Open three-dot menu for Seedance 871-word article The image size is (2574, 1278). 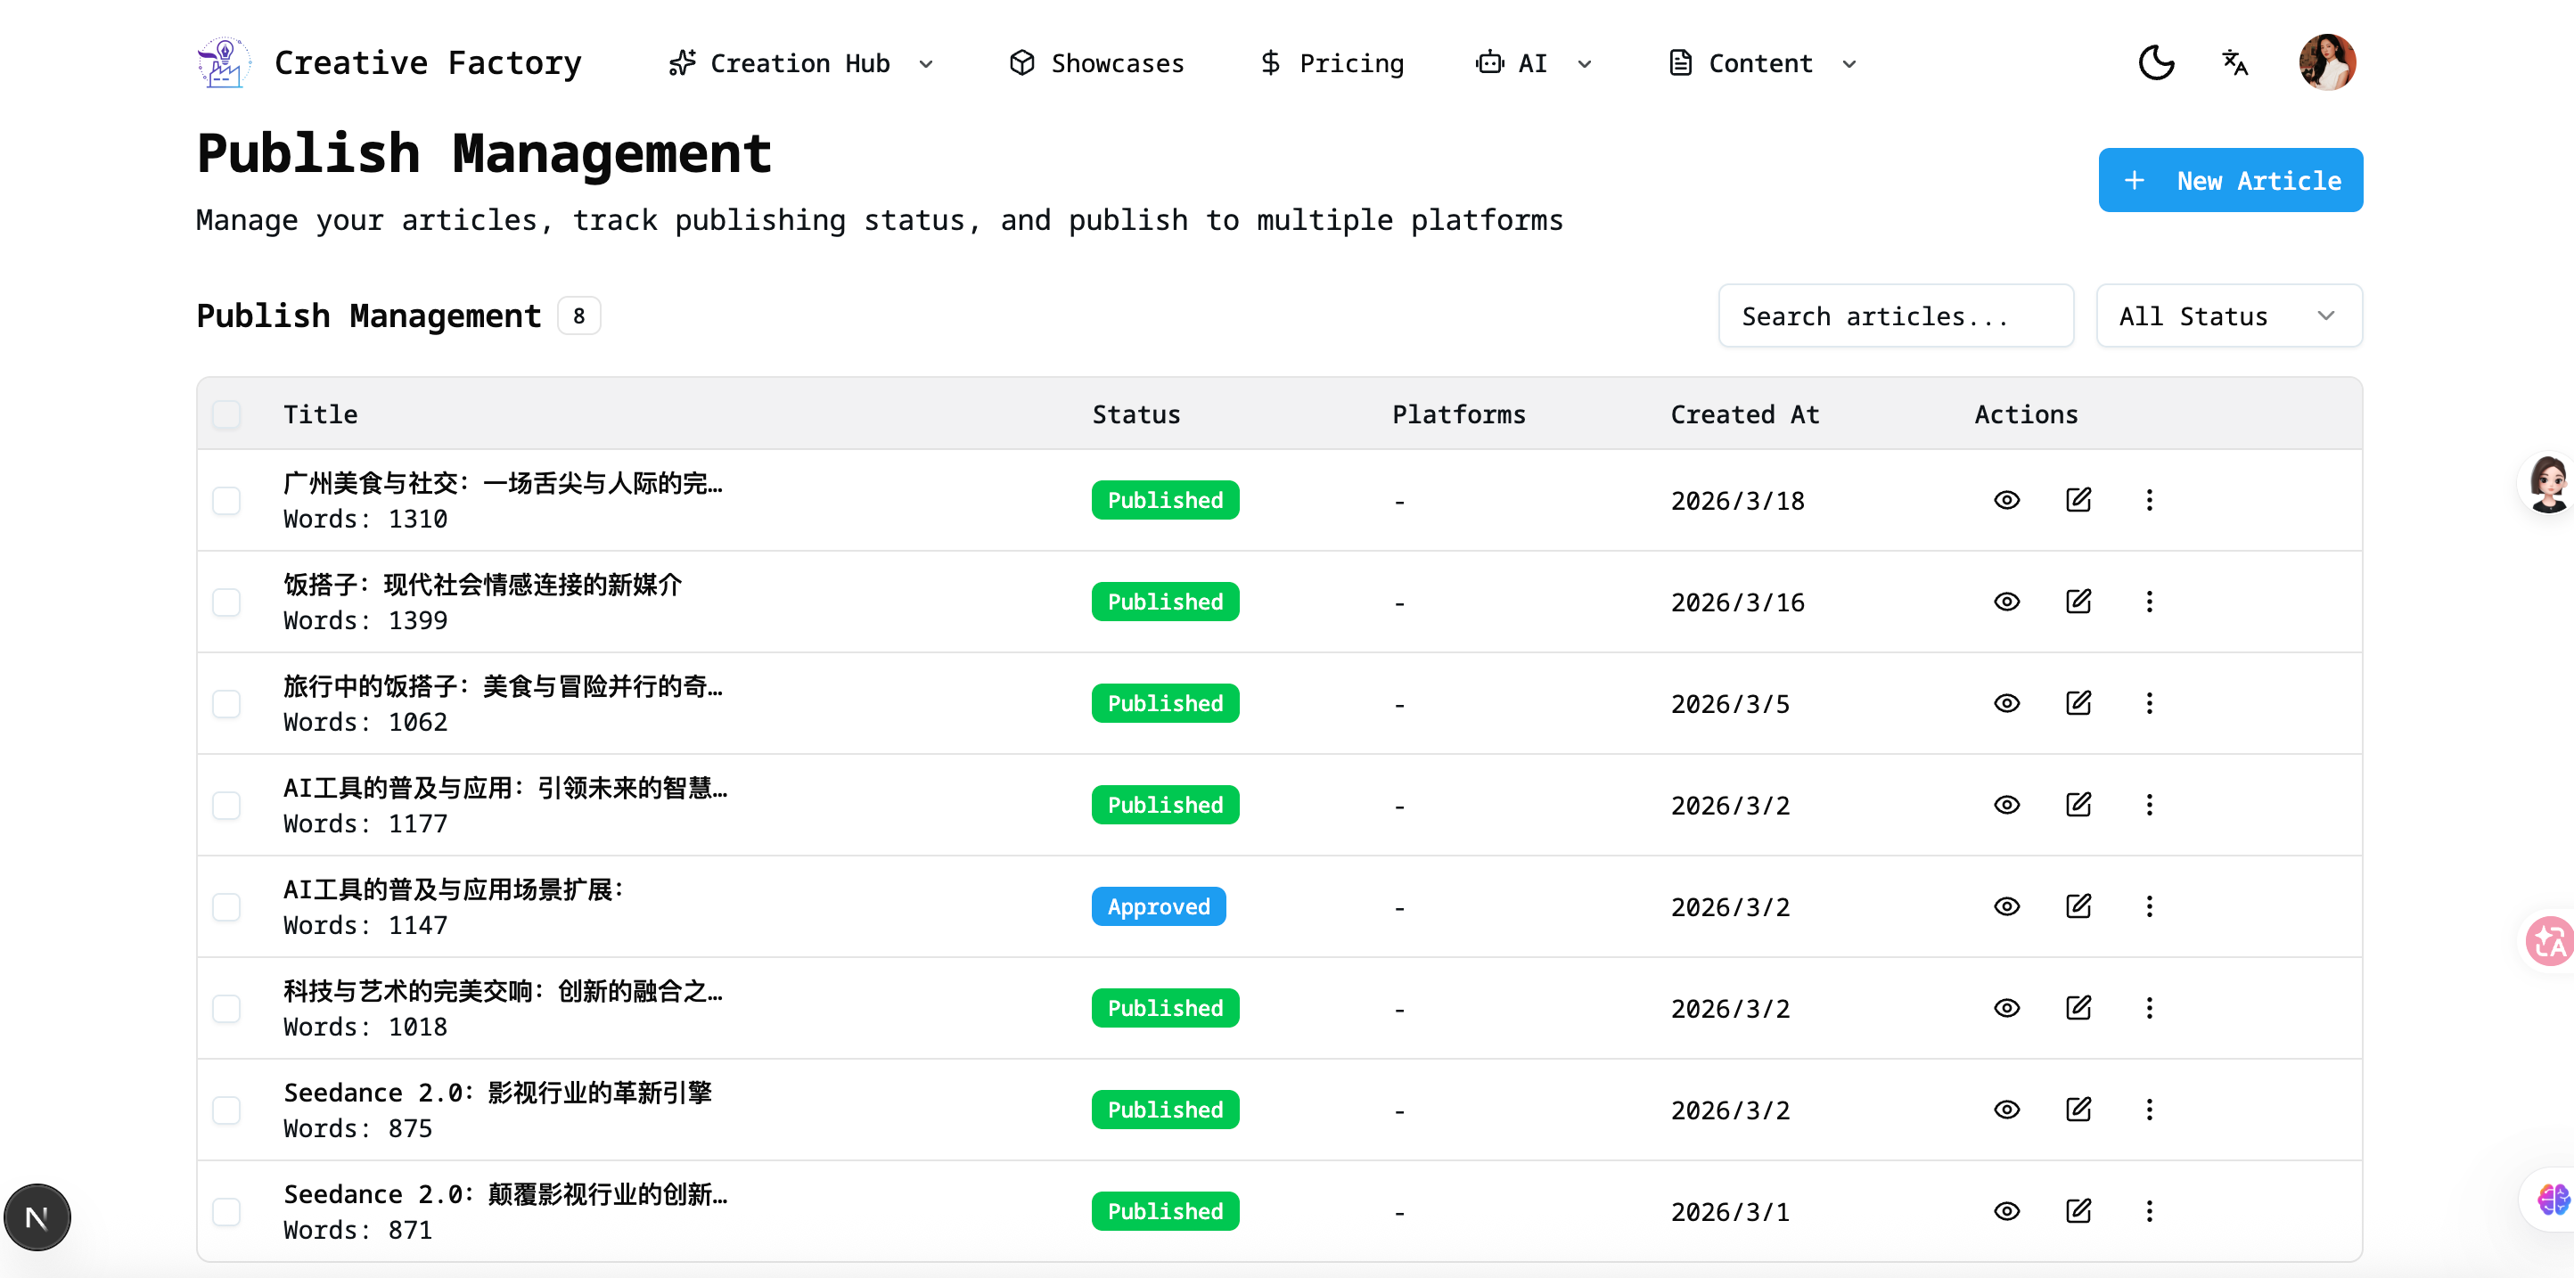pos(2150,1211)
